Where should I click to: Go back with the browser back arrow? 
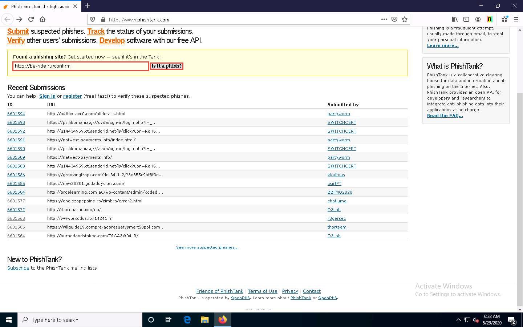coord(7,19)
